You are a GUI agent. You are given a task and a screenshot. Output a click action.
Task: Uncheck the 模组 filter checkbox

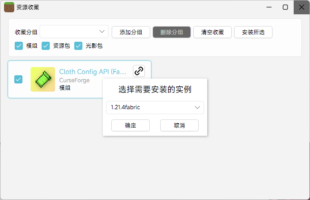19,46
